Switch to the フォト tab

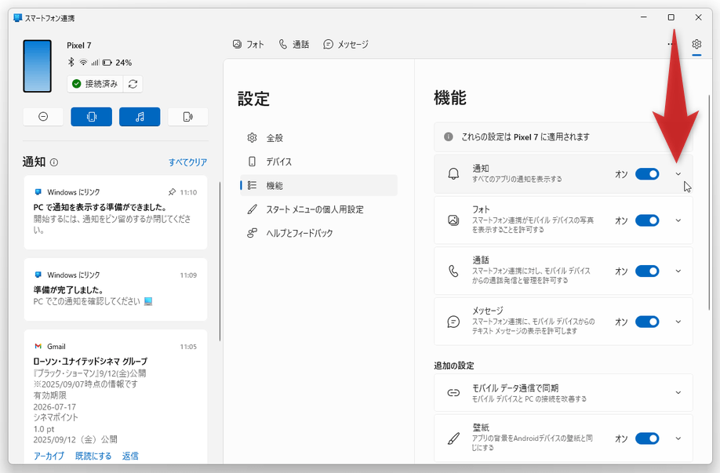(248, 44)
